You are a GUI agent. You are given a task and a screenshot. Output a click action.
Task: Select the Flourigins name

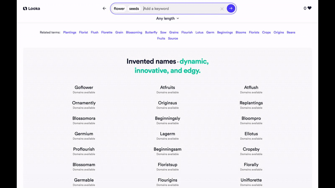[x=167, y=180]
